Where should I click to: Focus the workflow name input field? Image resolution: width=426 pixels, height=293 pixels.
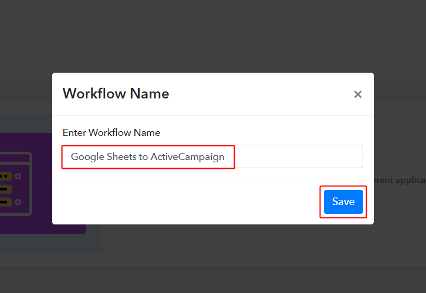pyautogui.click(x=213, y=156)
